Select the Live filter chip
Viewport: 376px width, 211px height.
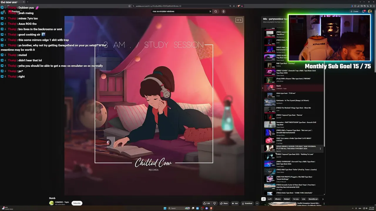[x=304, y=199]
